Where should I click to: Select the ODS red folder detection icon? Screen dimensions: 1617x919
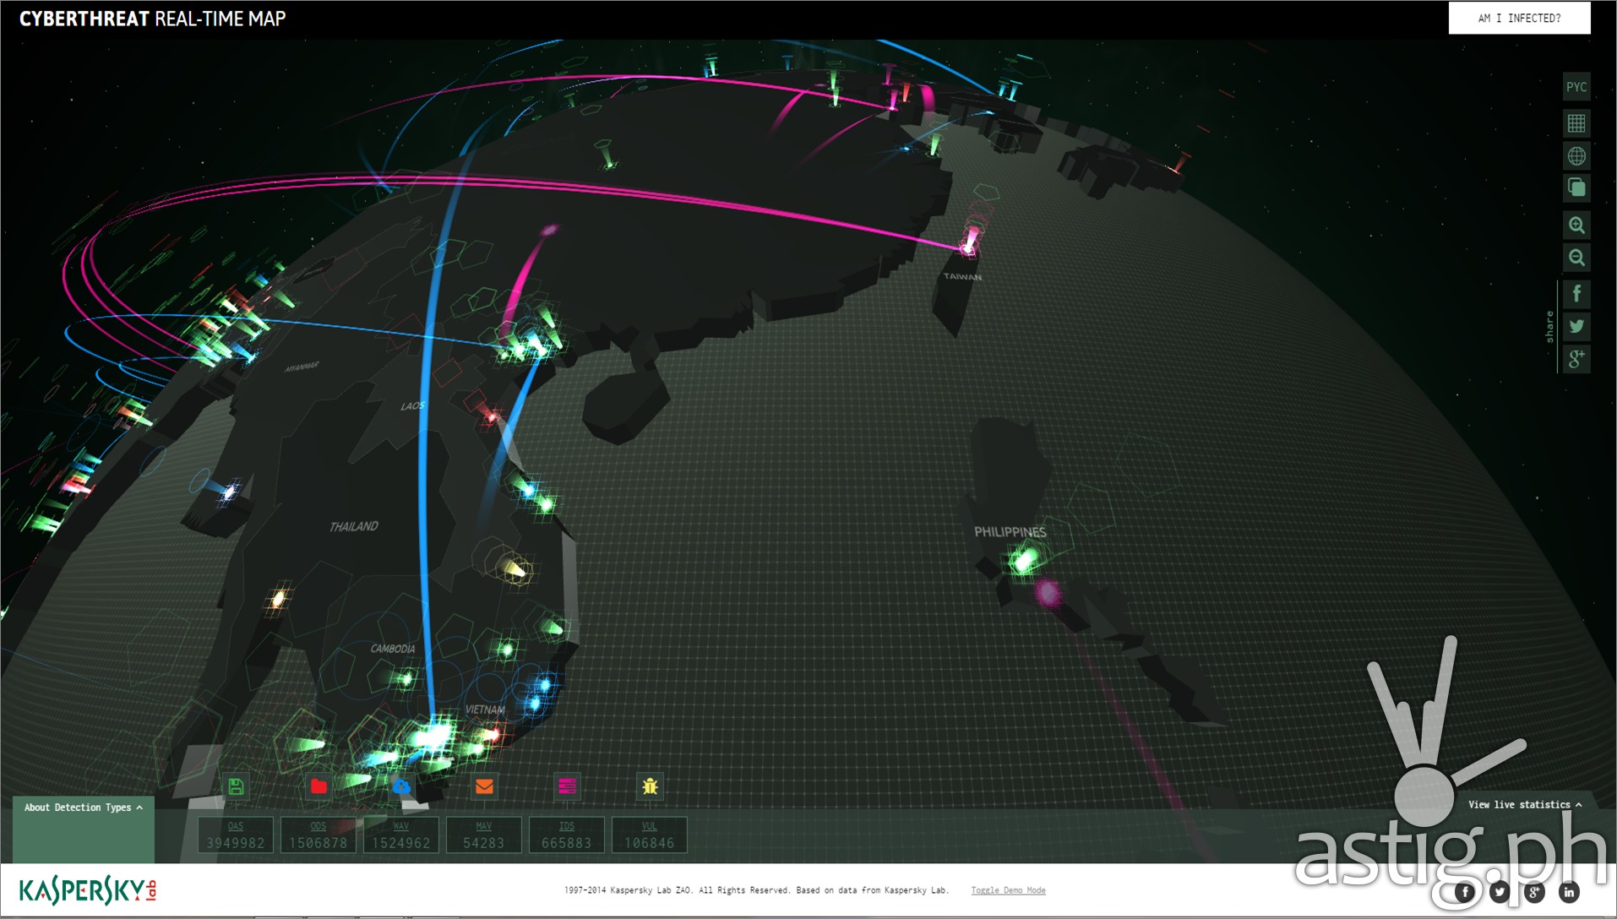(318, 786)
